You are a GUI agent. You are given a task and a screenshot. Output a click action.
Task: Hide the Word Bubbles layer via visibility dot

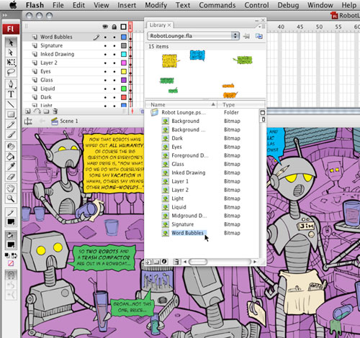tap(105, 37)
